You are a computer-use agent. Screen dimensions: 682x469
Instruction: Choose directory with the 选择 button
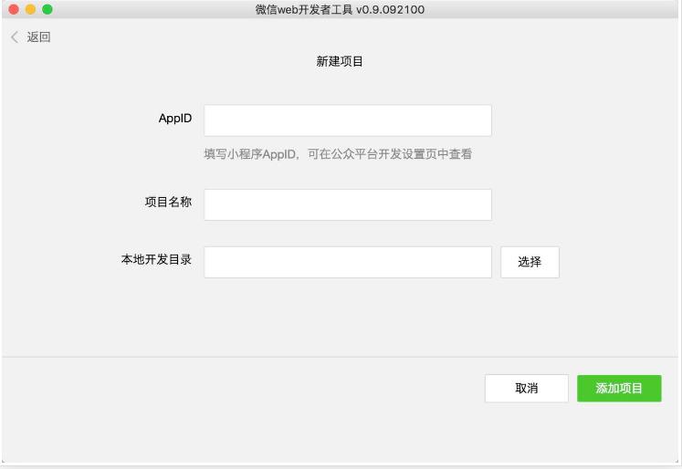[x=530, y=262]
